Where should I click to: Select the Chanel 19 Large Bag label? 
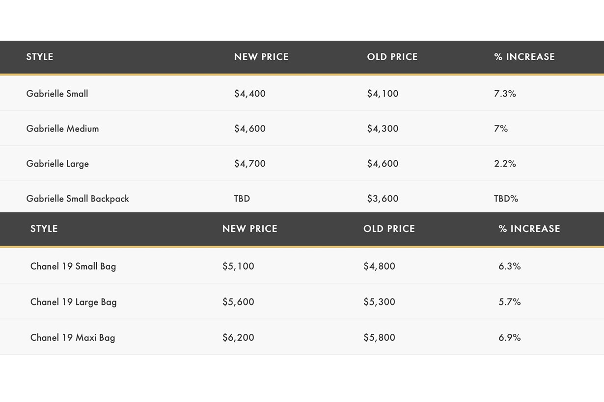pos(74,302)
